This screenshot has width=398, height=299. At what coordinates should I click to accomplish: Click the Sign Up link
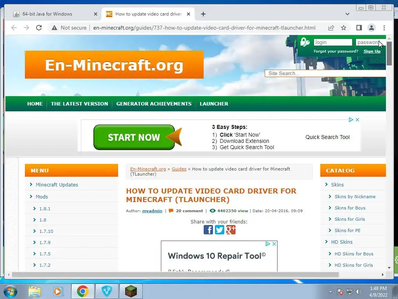[372, 51]
